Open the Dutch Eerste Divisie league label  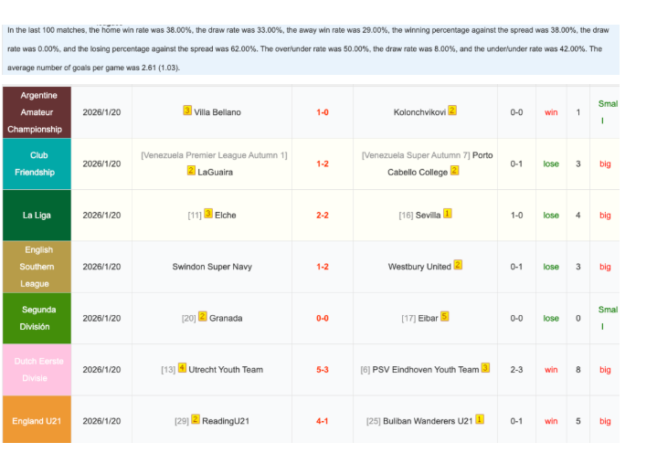point(35,369)
